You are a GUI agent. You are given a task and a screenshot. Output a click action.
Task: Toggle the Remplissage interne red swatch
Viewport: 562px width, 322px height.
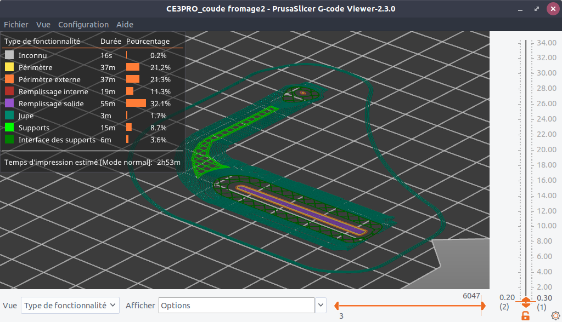(9, 91)
